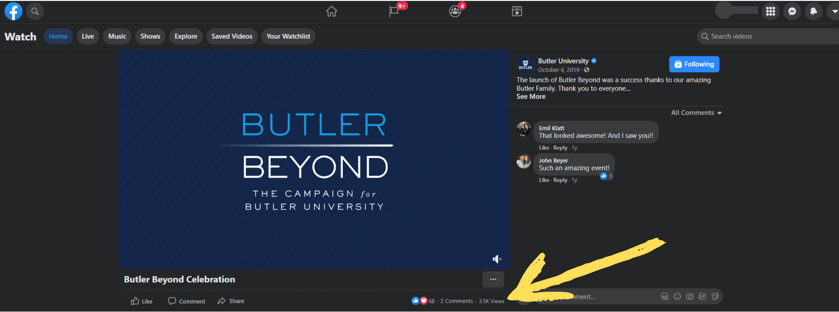Open the apps grid menu icon
Viewport: 839px width, 312px height.
770,12
